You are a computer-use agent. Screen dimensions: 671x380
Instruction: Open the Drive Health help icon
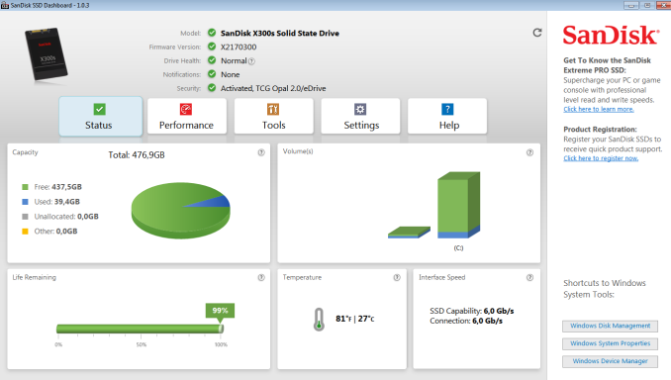tap(251, 61)
